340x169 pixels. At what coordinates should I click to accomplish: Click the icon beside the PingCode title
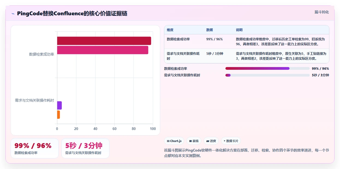pyautogui.click(x=13, y=14)
